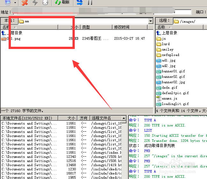Select queue row with size 1230
The width and height of the screenshot is (207, 179).
coord(61,169)
